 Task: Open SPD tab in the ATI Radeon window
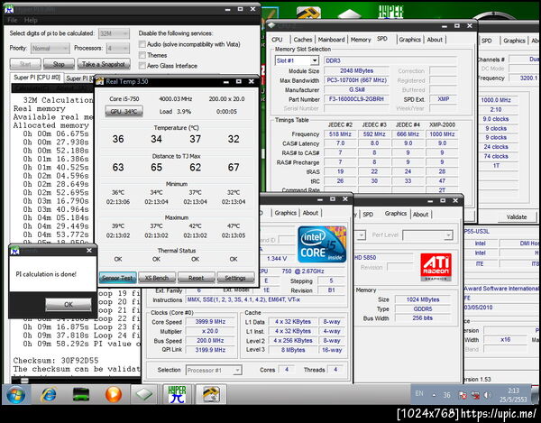[x=368, y=215]
